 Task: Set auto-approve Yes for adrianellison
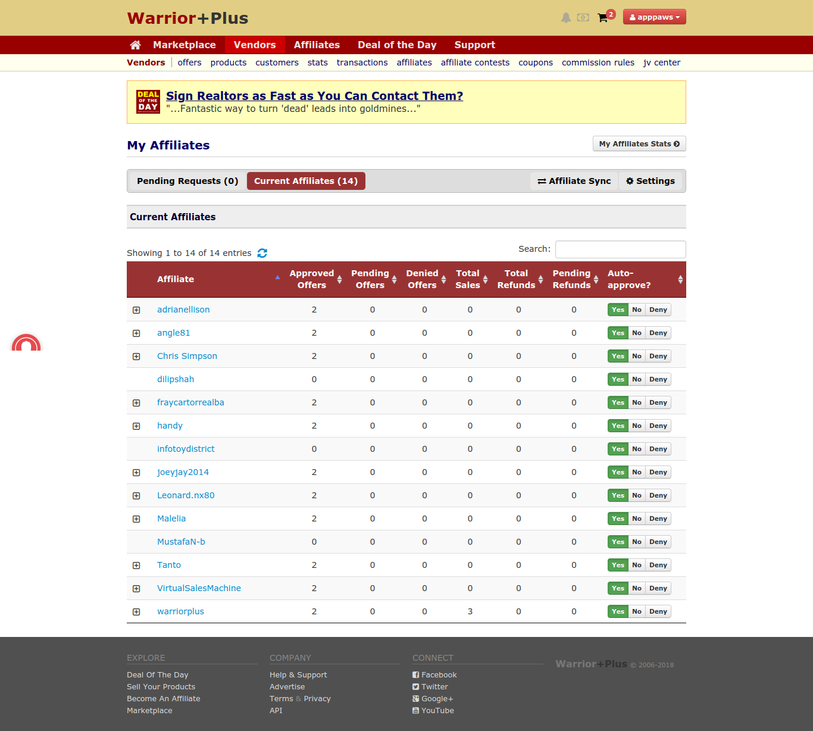(618, 310)
